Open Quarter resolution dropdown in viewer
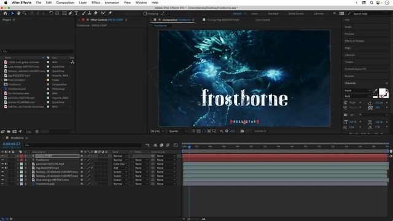393x221 pixels. (178, 131)
